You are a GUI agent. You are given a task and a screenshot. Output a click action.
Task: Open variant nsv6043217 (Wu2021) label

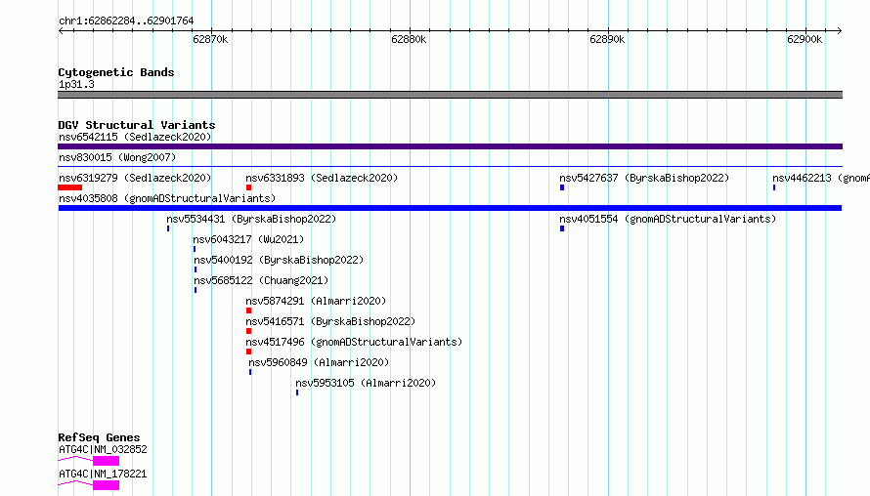[x=248, y=239]
